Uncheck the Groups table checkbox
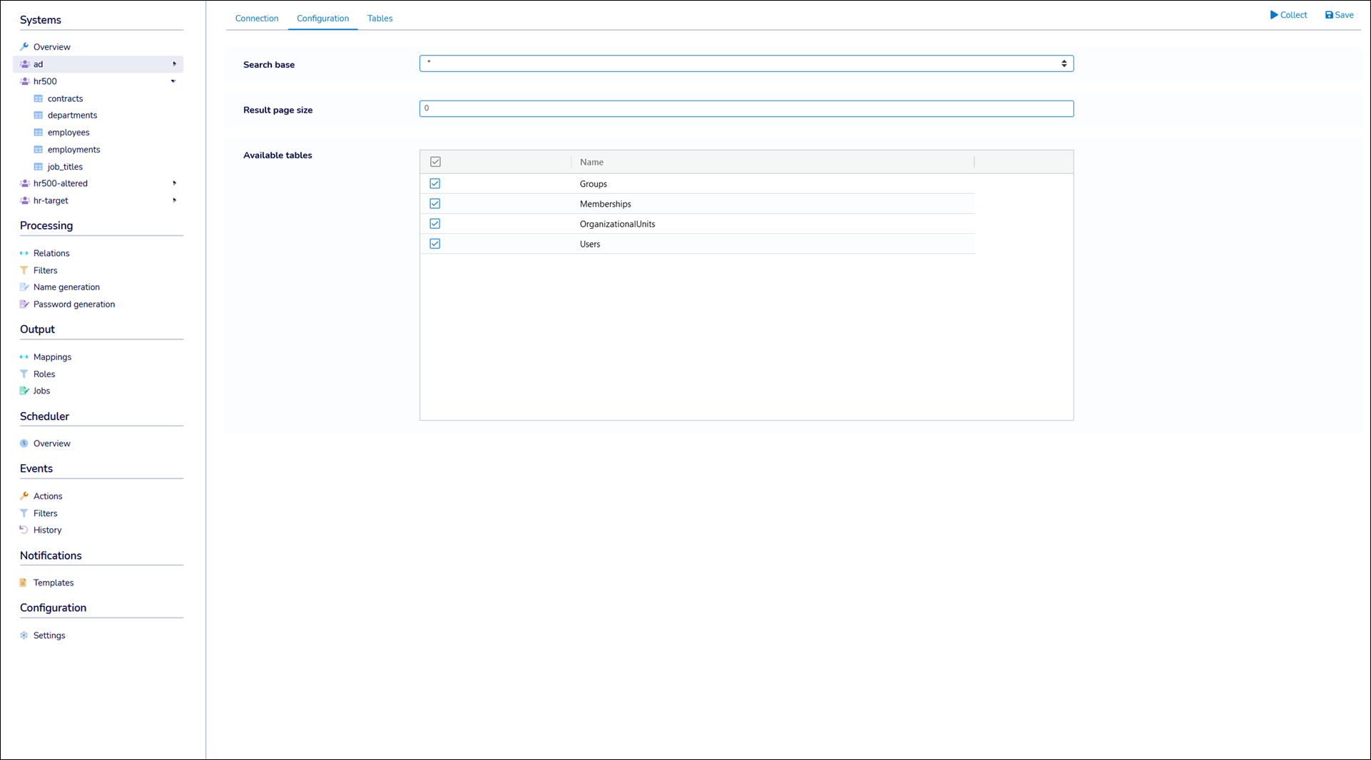This screenshot has height=760, width=1371. point(435,184)
